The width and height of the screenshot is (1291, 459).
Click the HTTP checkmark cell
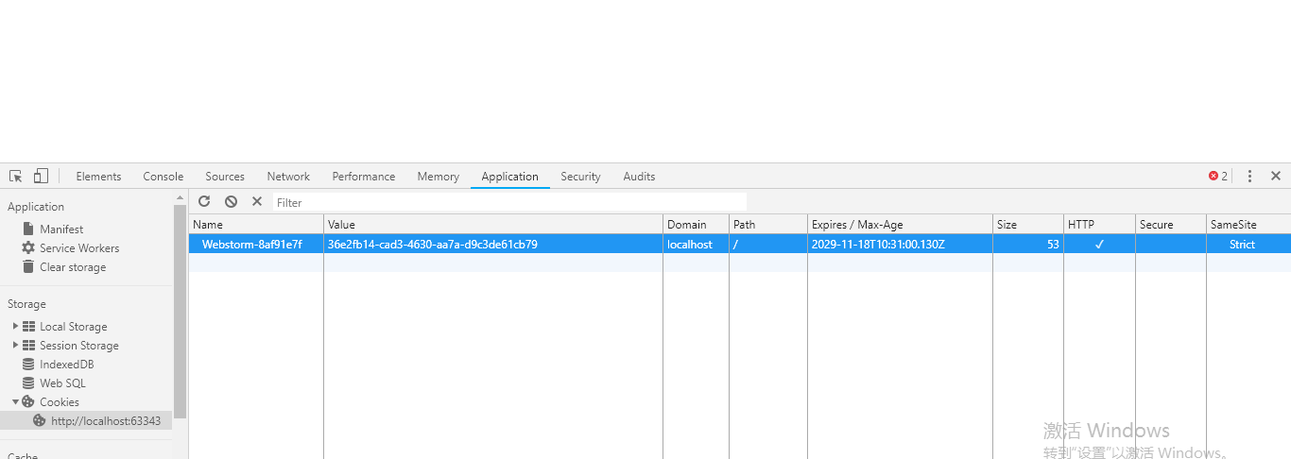tap(1099, 244)
